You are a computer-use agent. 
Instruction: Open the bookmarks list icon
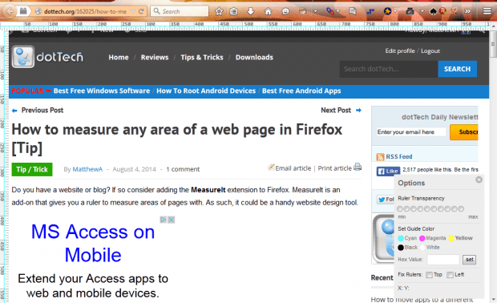(x=233, y=11)
